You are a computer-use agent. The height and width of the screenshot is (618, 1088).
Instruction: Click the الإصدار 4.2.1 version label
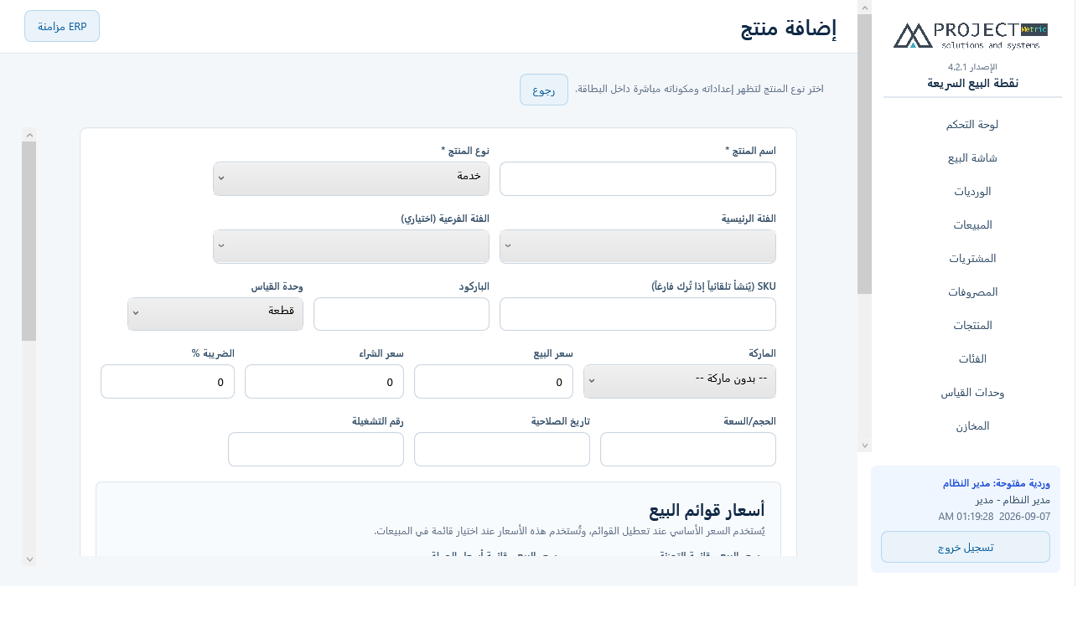tap(972, 67)
